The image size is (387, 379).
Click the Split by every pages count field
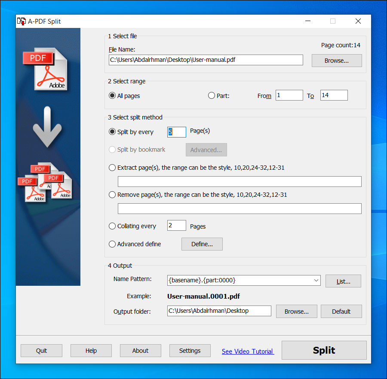[x=176, y=132]
